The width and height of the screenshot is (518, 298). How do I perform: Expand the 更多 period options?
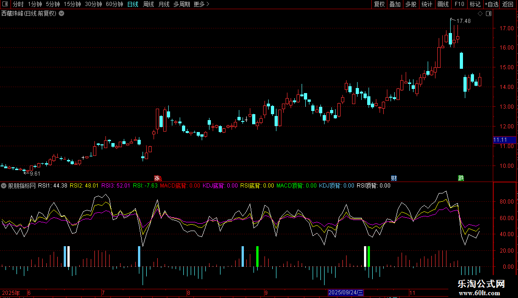[x=201, y=4]
